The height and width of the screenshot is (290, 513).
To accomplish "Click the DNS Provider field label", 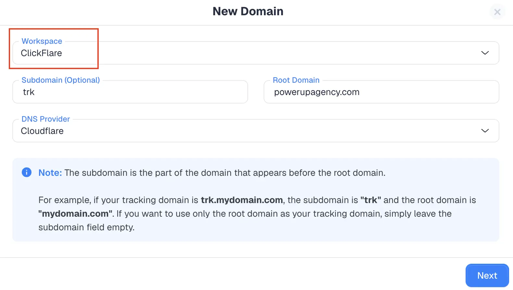I will point(46,119).
